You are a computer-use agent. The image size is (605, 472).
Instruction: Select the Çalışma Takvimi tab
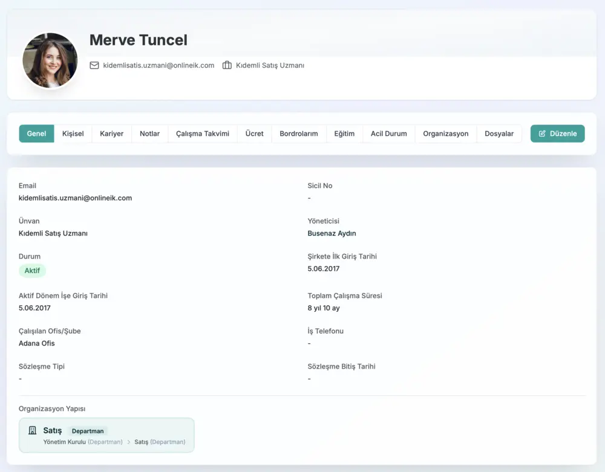203,134
